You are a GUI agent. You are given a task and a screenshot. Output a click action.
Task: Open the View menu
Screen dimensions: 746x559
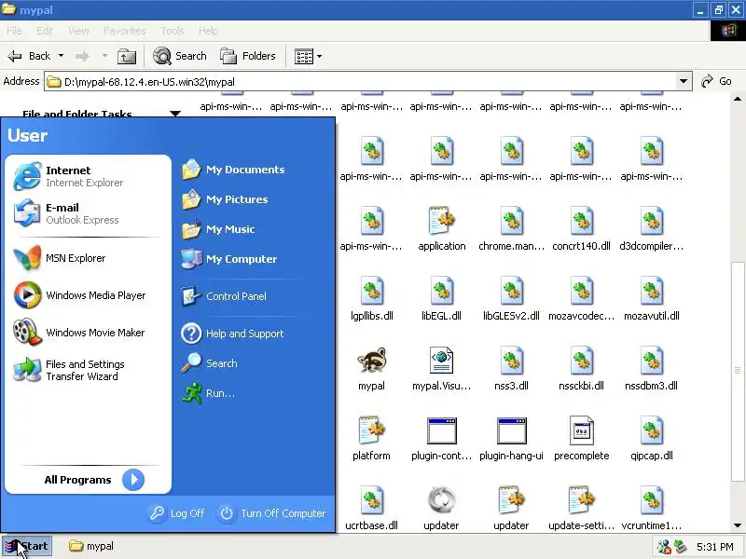pos(78,31)
